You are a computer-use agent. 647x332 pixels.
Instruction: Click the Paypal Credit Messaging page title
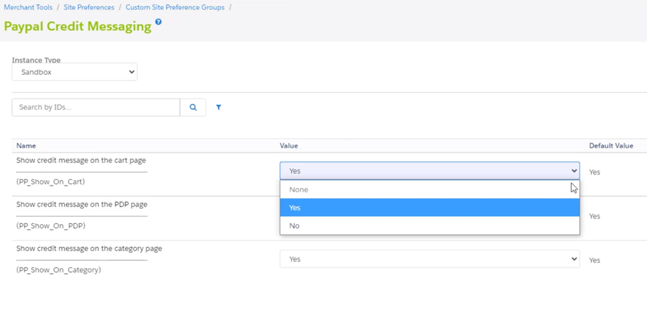point(78,27)
